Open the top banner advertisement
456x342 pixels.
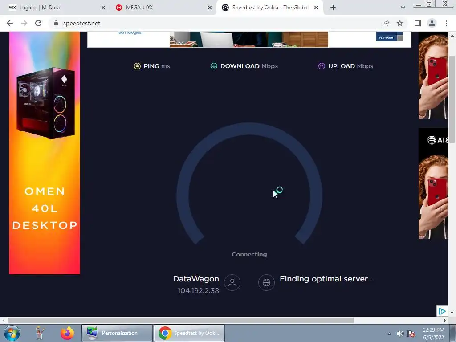[249, 39]
